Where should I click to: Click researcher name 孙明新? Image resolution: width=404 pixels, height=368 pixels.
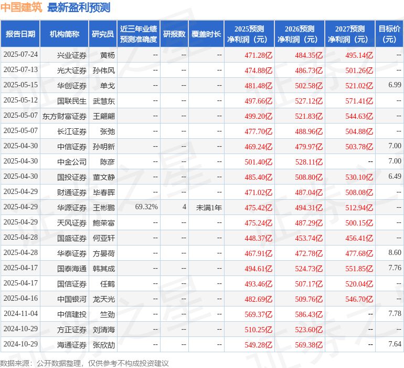click(104, 147)
